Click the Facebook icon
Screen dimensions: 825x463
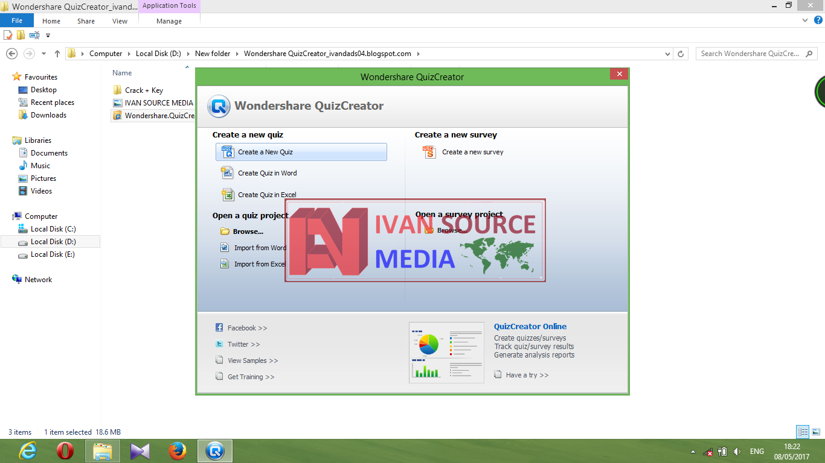[219, 328]
